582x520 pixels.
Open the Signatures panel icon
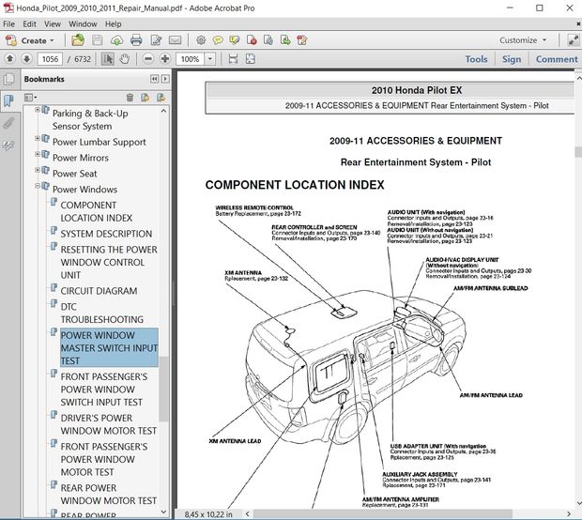[8, 145]
